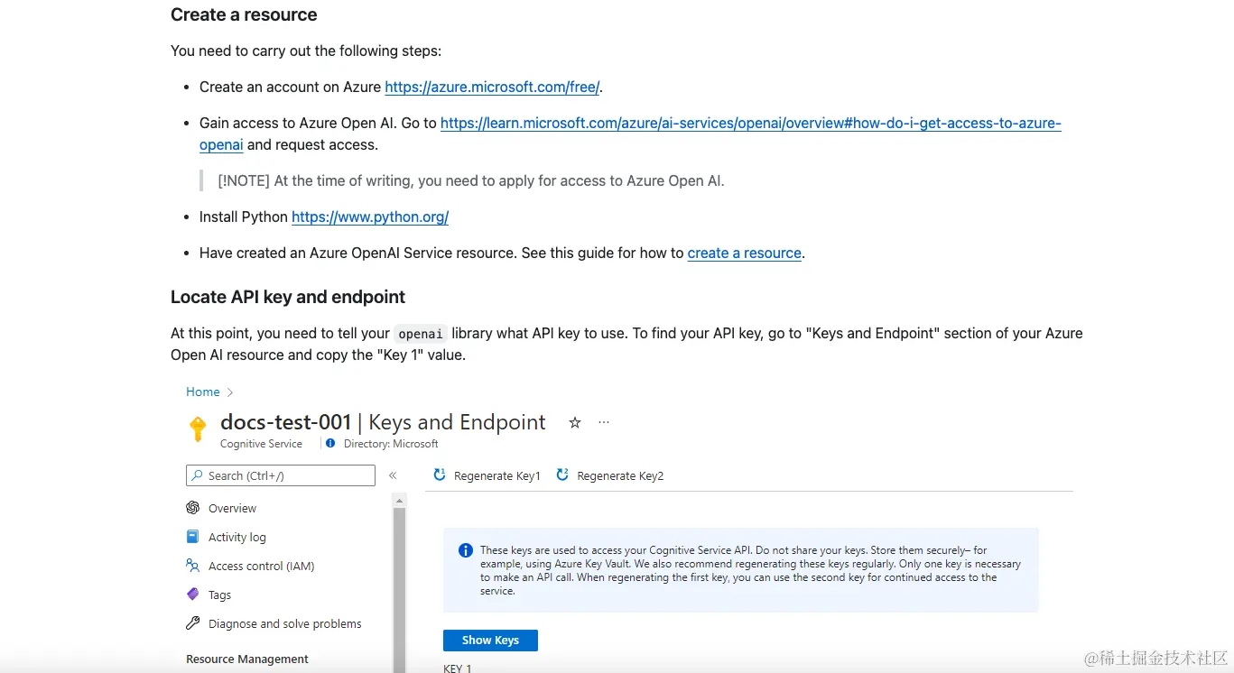Click the Access control people icon

(192, 566)
